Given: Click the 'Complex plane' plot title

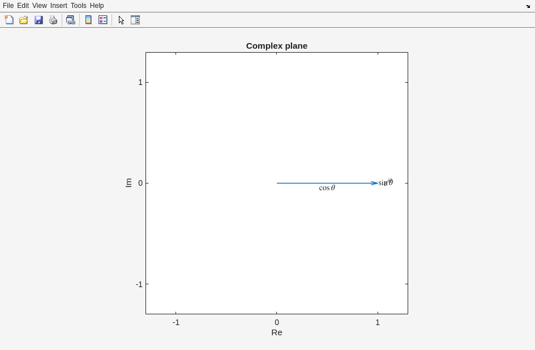Looking at the screenshot, I should coord(276,46).
